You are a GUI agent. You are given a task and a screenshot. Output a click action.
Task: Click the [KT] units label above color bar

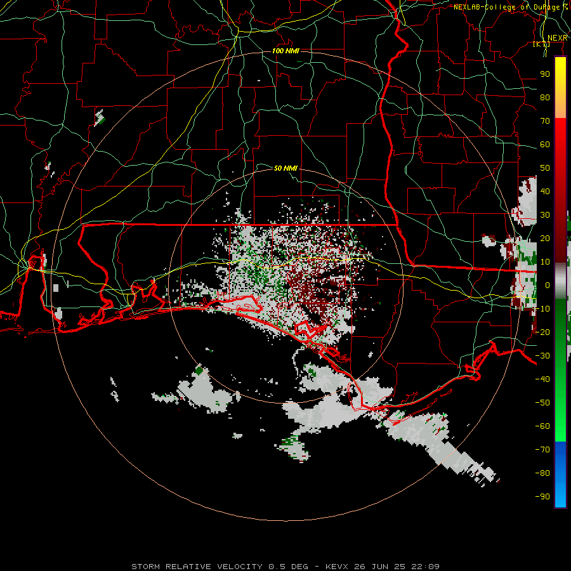click(542, 44)
